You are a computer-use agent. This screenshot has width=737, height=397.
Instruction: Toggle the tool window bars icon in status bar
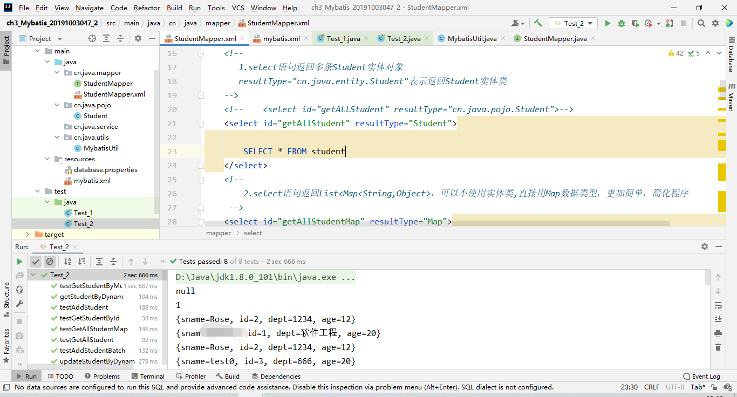coord(6,387)
